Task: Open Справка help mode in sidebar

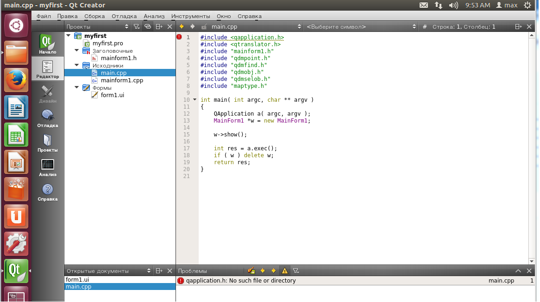Action: (x=48, y=192)
